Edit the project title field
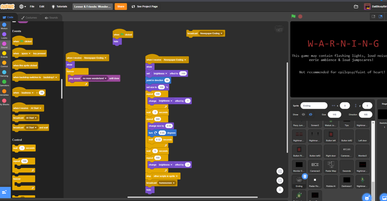Screen dimensions: 387x201 [x=92, y=7]
